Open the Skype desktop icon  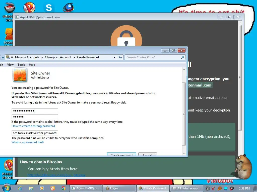(49, 7)
